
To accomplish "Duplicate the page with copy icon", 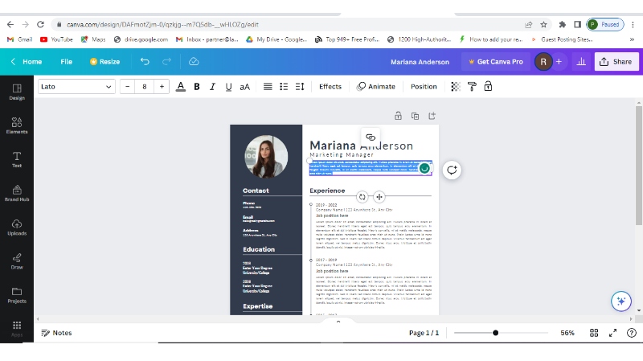I will point(415,116).
